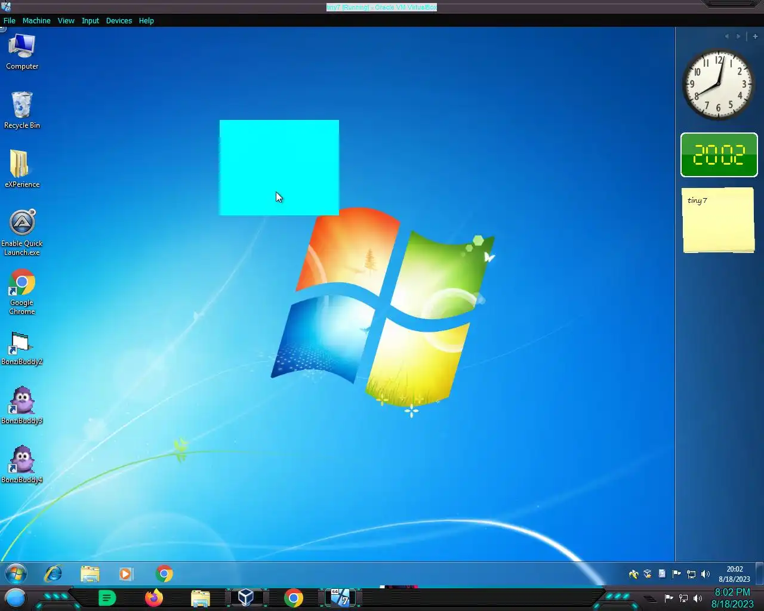764x611 pixels.
Task: Select the BonziBuddy4 desktop shortcut
Action: (22, 464)
